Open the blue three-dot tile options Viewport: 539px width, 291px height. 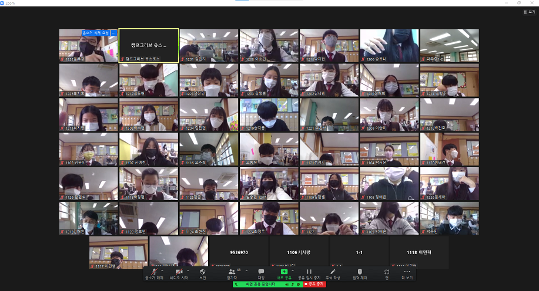click(114, 33)
